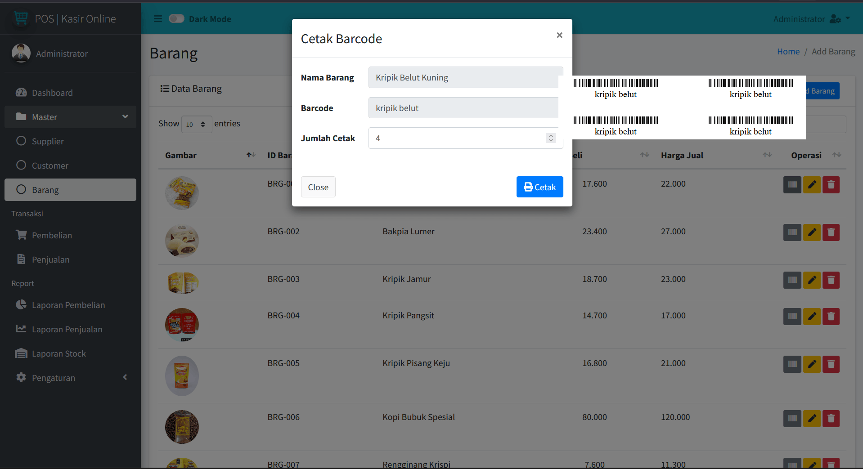Open Pembelian transaction page
Viewport: 863px width, 469px height.
coord(70,235)
